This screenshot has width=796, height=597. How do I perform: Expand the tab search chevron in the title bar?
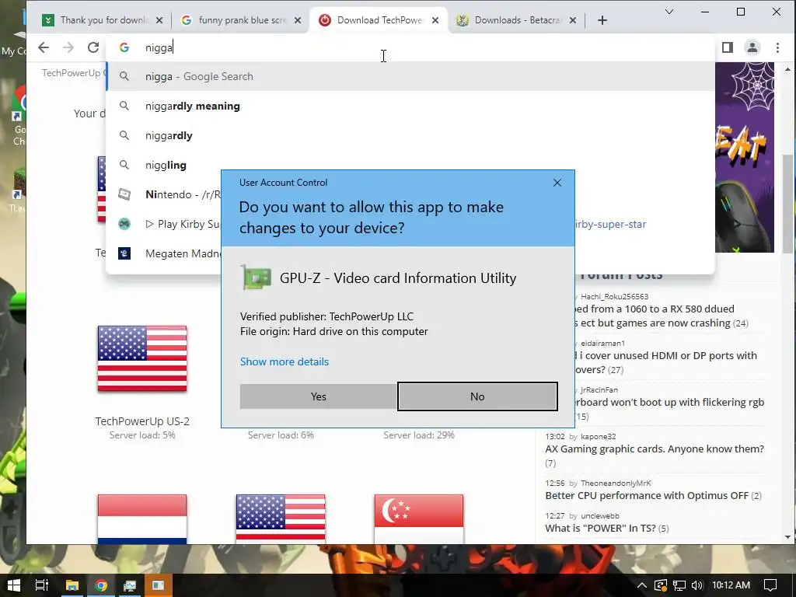point(669,12)
